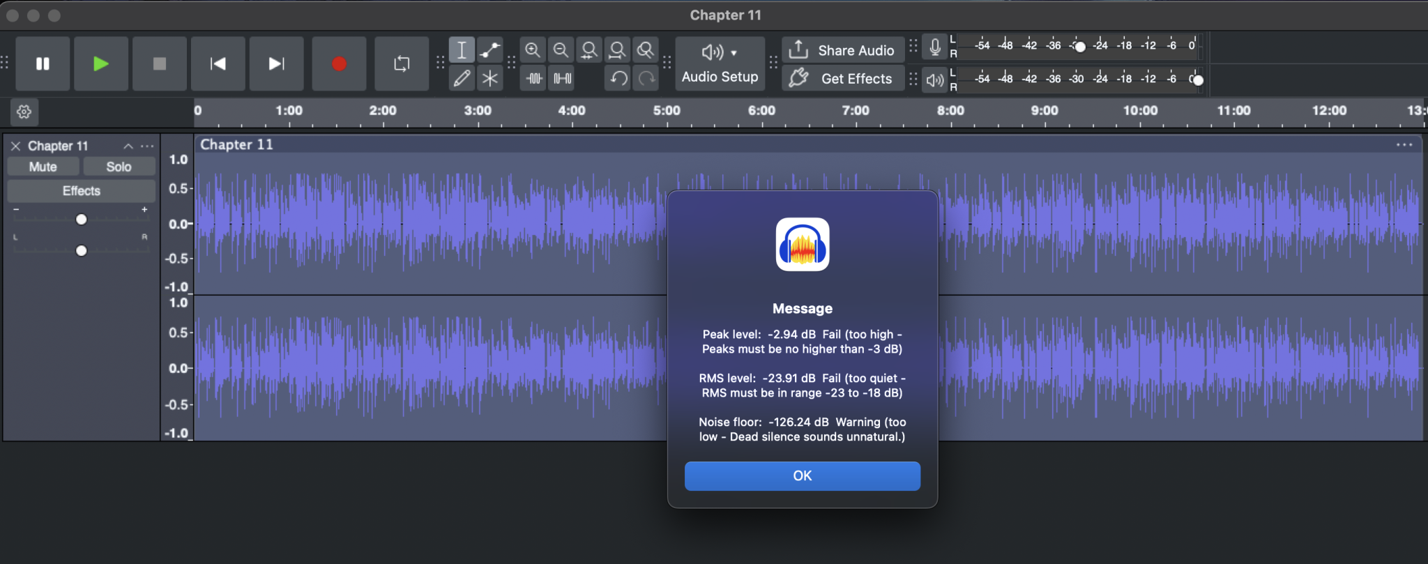This screenshot has height=564, width=1428.
Task: Collapse the Chapter 11 track chevron
Action: tap(128, 146)
